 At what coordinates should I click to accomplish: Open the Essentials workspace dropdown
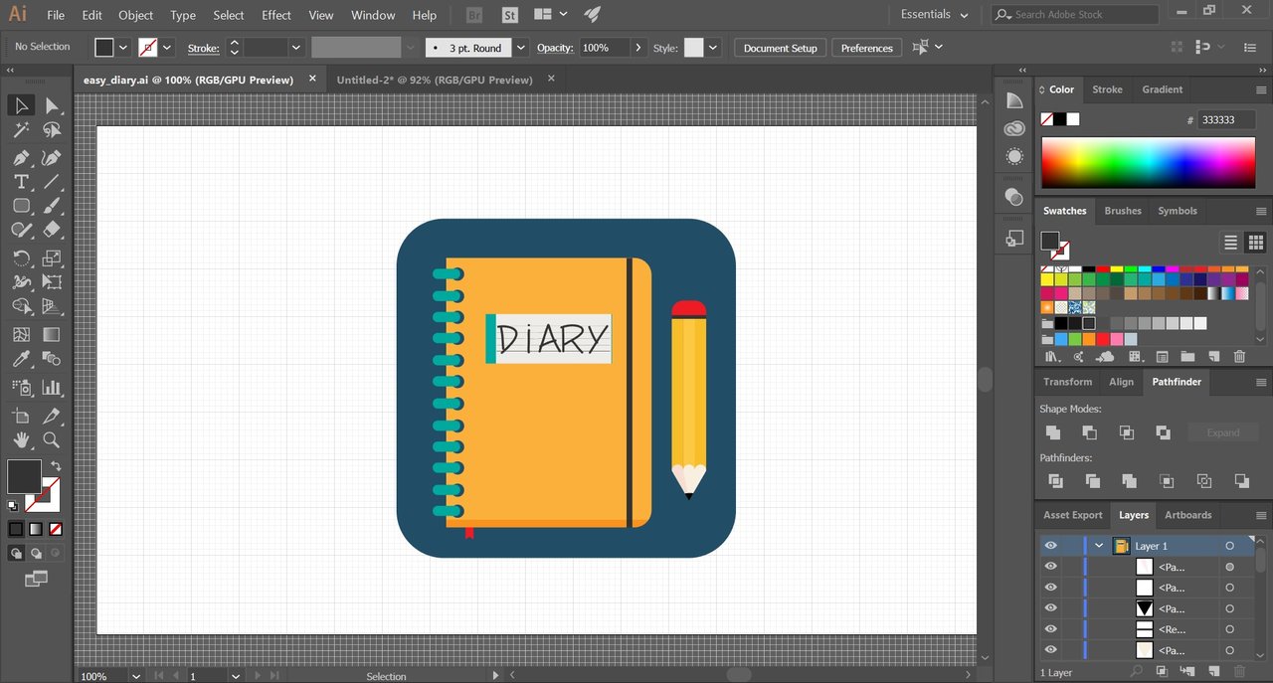(x=934, y=15)
